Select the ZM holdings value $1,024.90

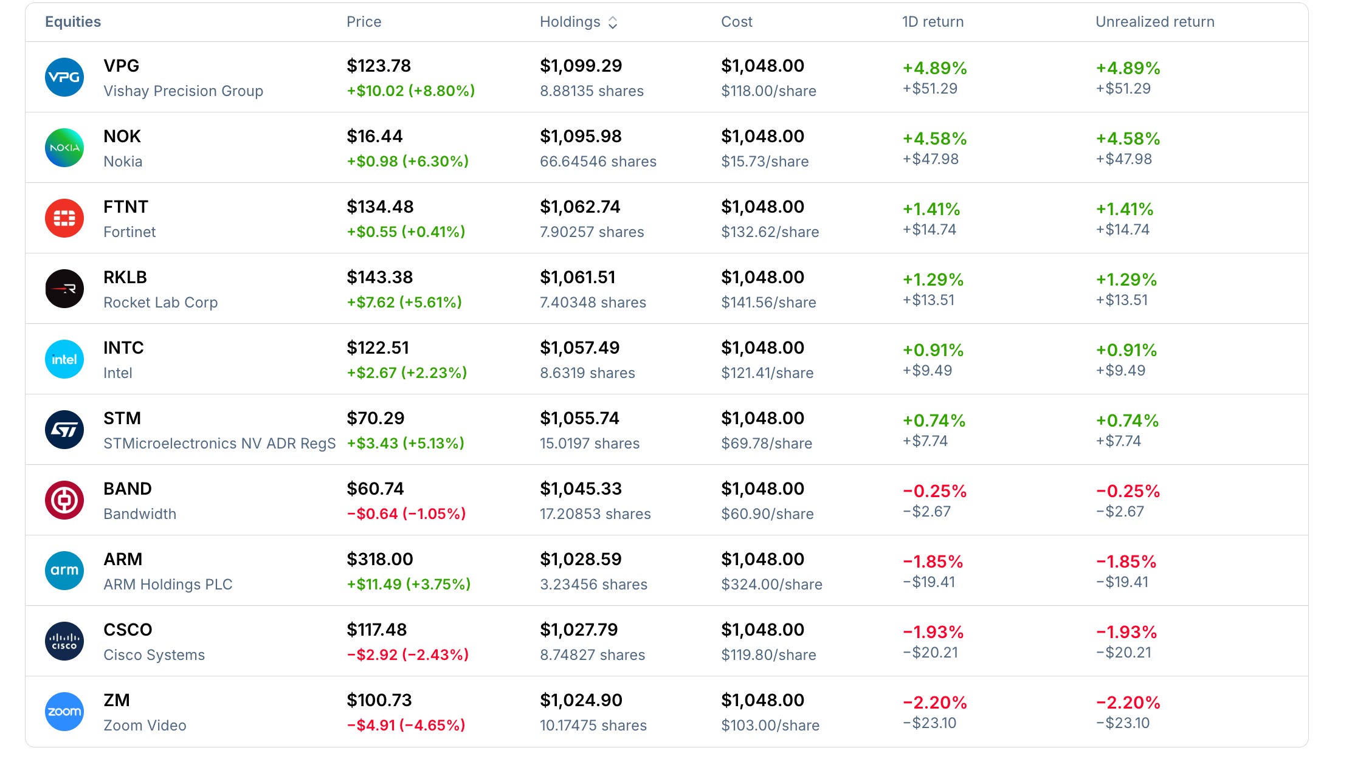coord(581,700)
